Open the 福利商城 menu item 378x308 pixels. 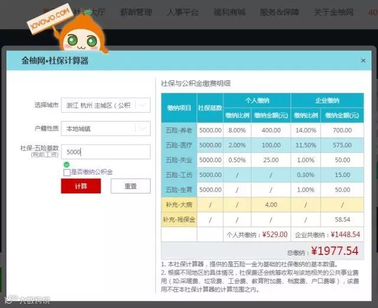click(x=229, y=12)
